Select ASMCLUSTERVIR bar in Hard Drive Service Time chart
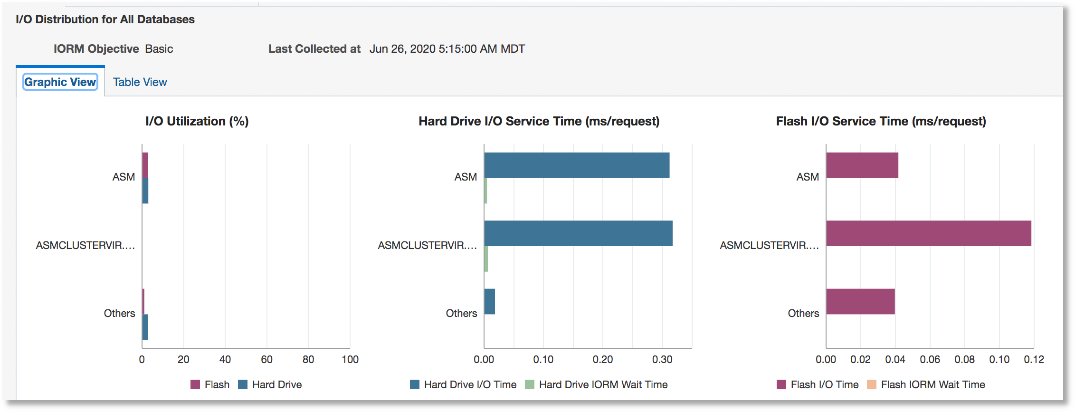The width and height of the screenshot is (1075, 412). click(579, 233)
